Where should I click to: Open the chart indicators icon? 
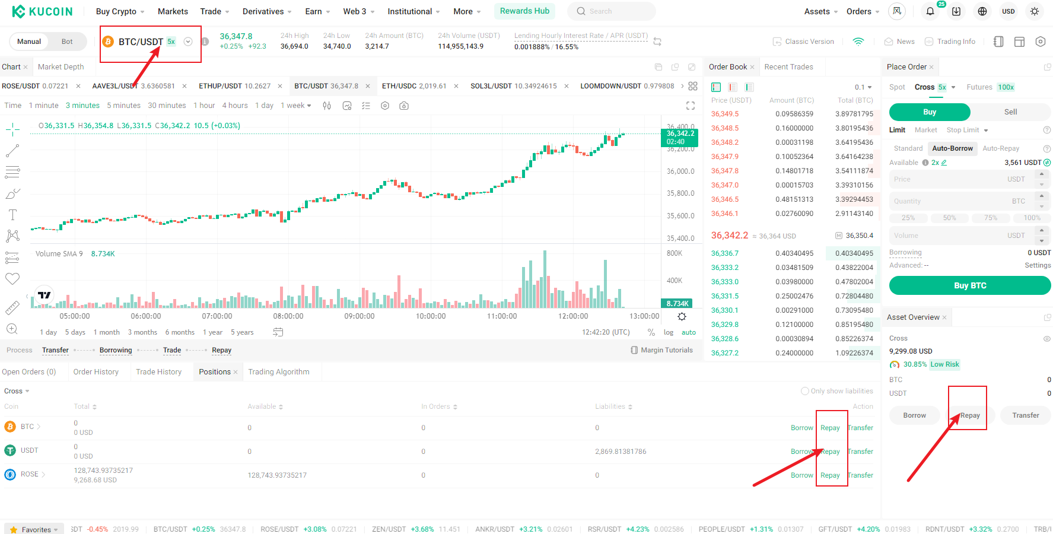pyautogui.click(x=347, y=106)
